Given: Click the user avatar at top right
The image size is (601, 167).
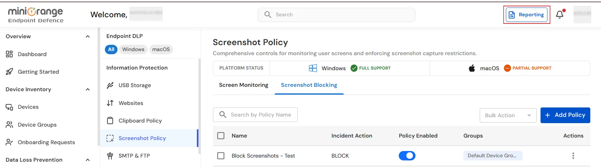Looking at the screenshot, I should click(582, 15).
